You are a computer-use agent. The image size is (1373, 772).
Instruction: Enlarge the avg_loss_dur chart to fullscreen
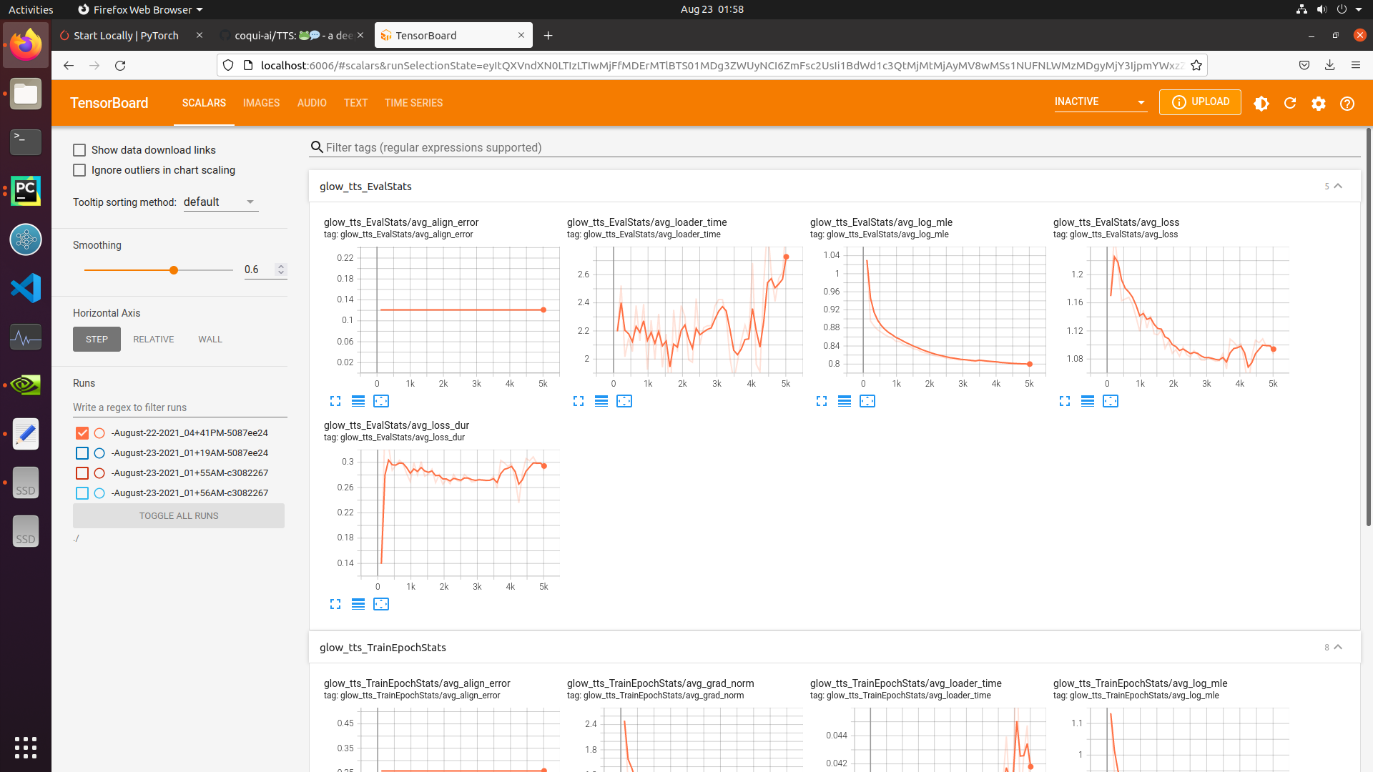pyautogui.click(x=335, y=604)
